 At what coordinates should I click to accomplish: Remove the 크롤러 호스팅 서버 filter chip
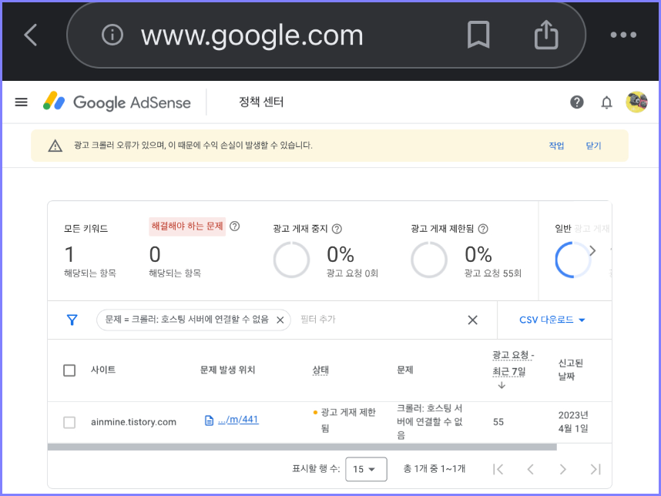point(280,320)
